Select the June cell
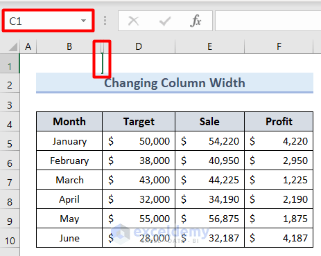Image resolution: width=321 pixels, height=256 pixels. (69, 238)
